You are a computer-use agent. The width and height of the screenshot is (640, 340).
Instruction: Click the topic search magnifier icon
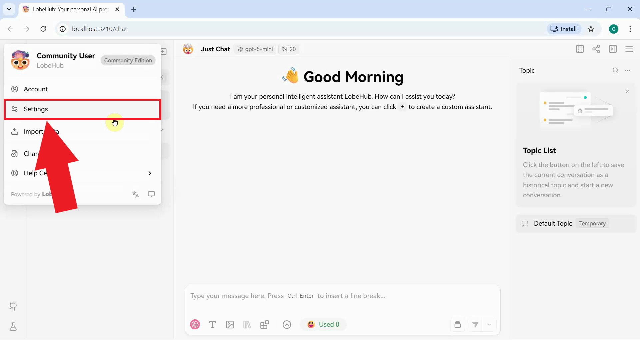click(x=616, y=70)
